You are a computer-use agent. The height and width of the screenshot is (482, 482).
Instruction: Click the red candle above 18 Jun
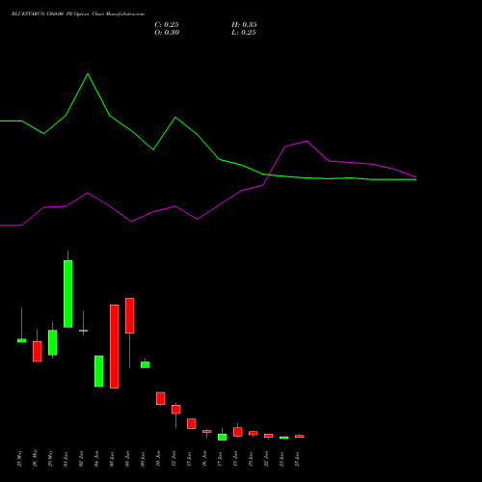click(x=238, y=432)
